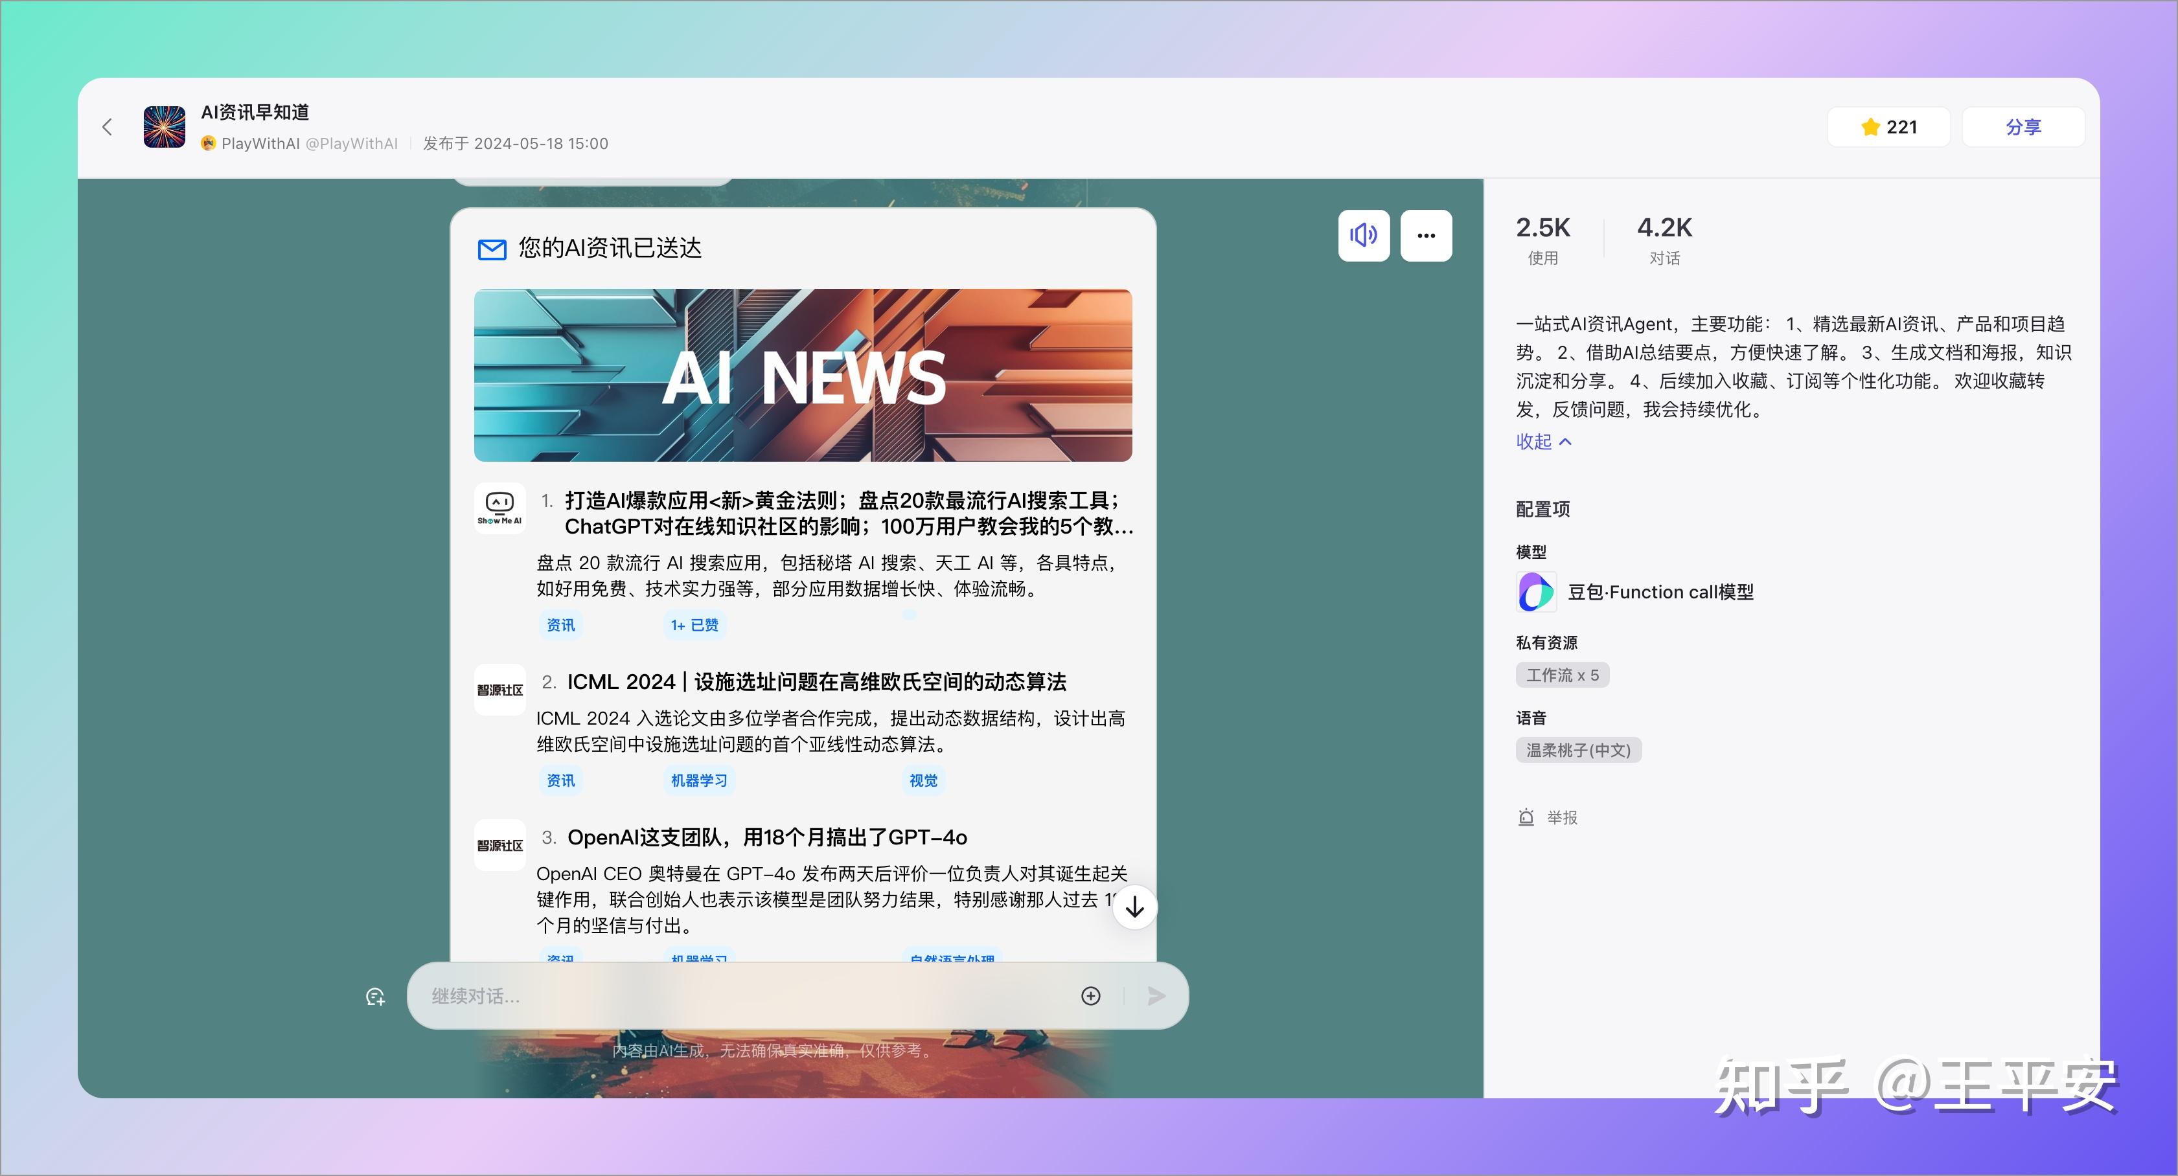2178x1176 pixels.
Task: Click the AI NEWS banner image
Action: (x=803, y=376)
